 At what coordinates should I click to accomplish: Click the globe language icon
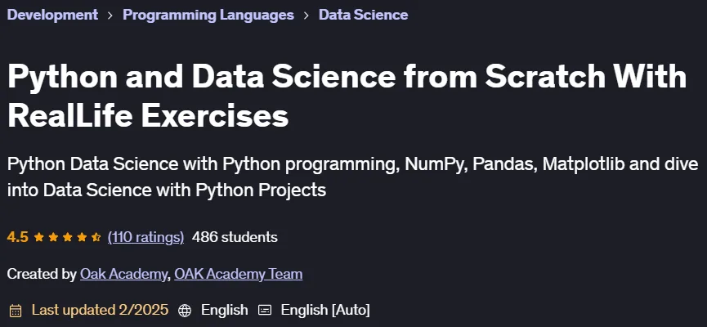click(185, 311)
